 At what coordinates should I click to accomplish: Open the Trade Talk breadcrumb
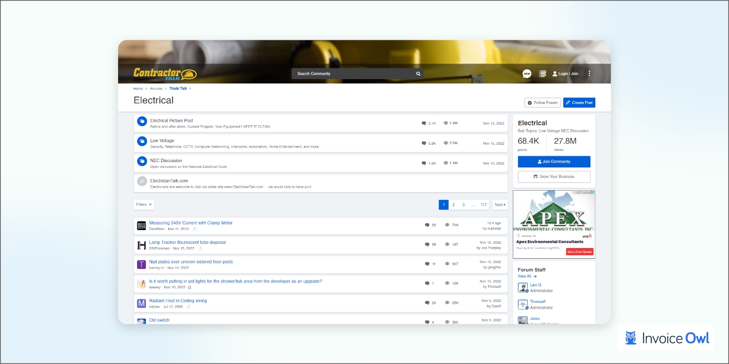pos(178,89)
